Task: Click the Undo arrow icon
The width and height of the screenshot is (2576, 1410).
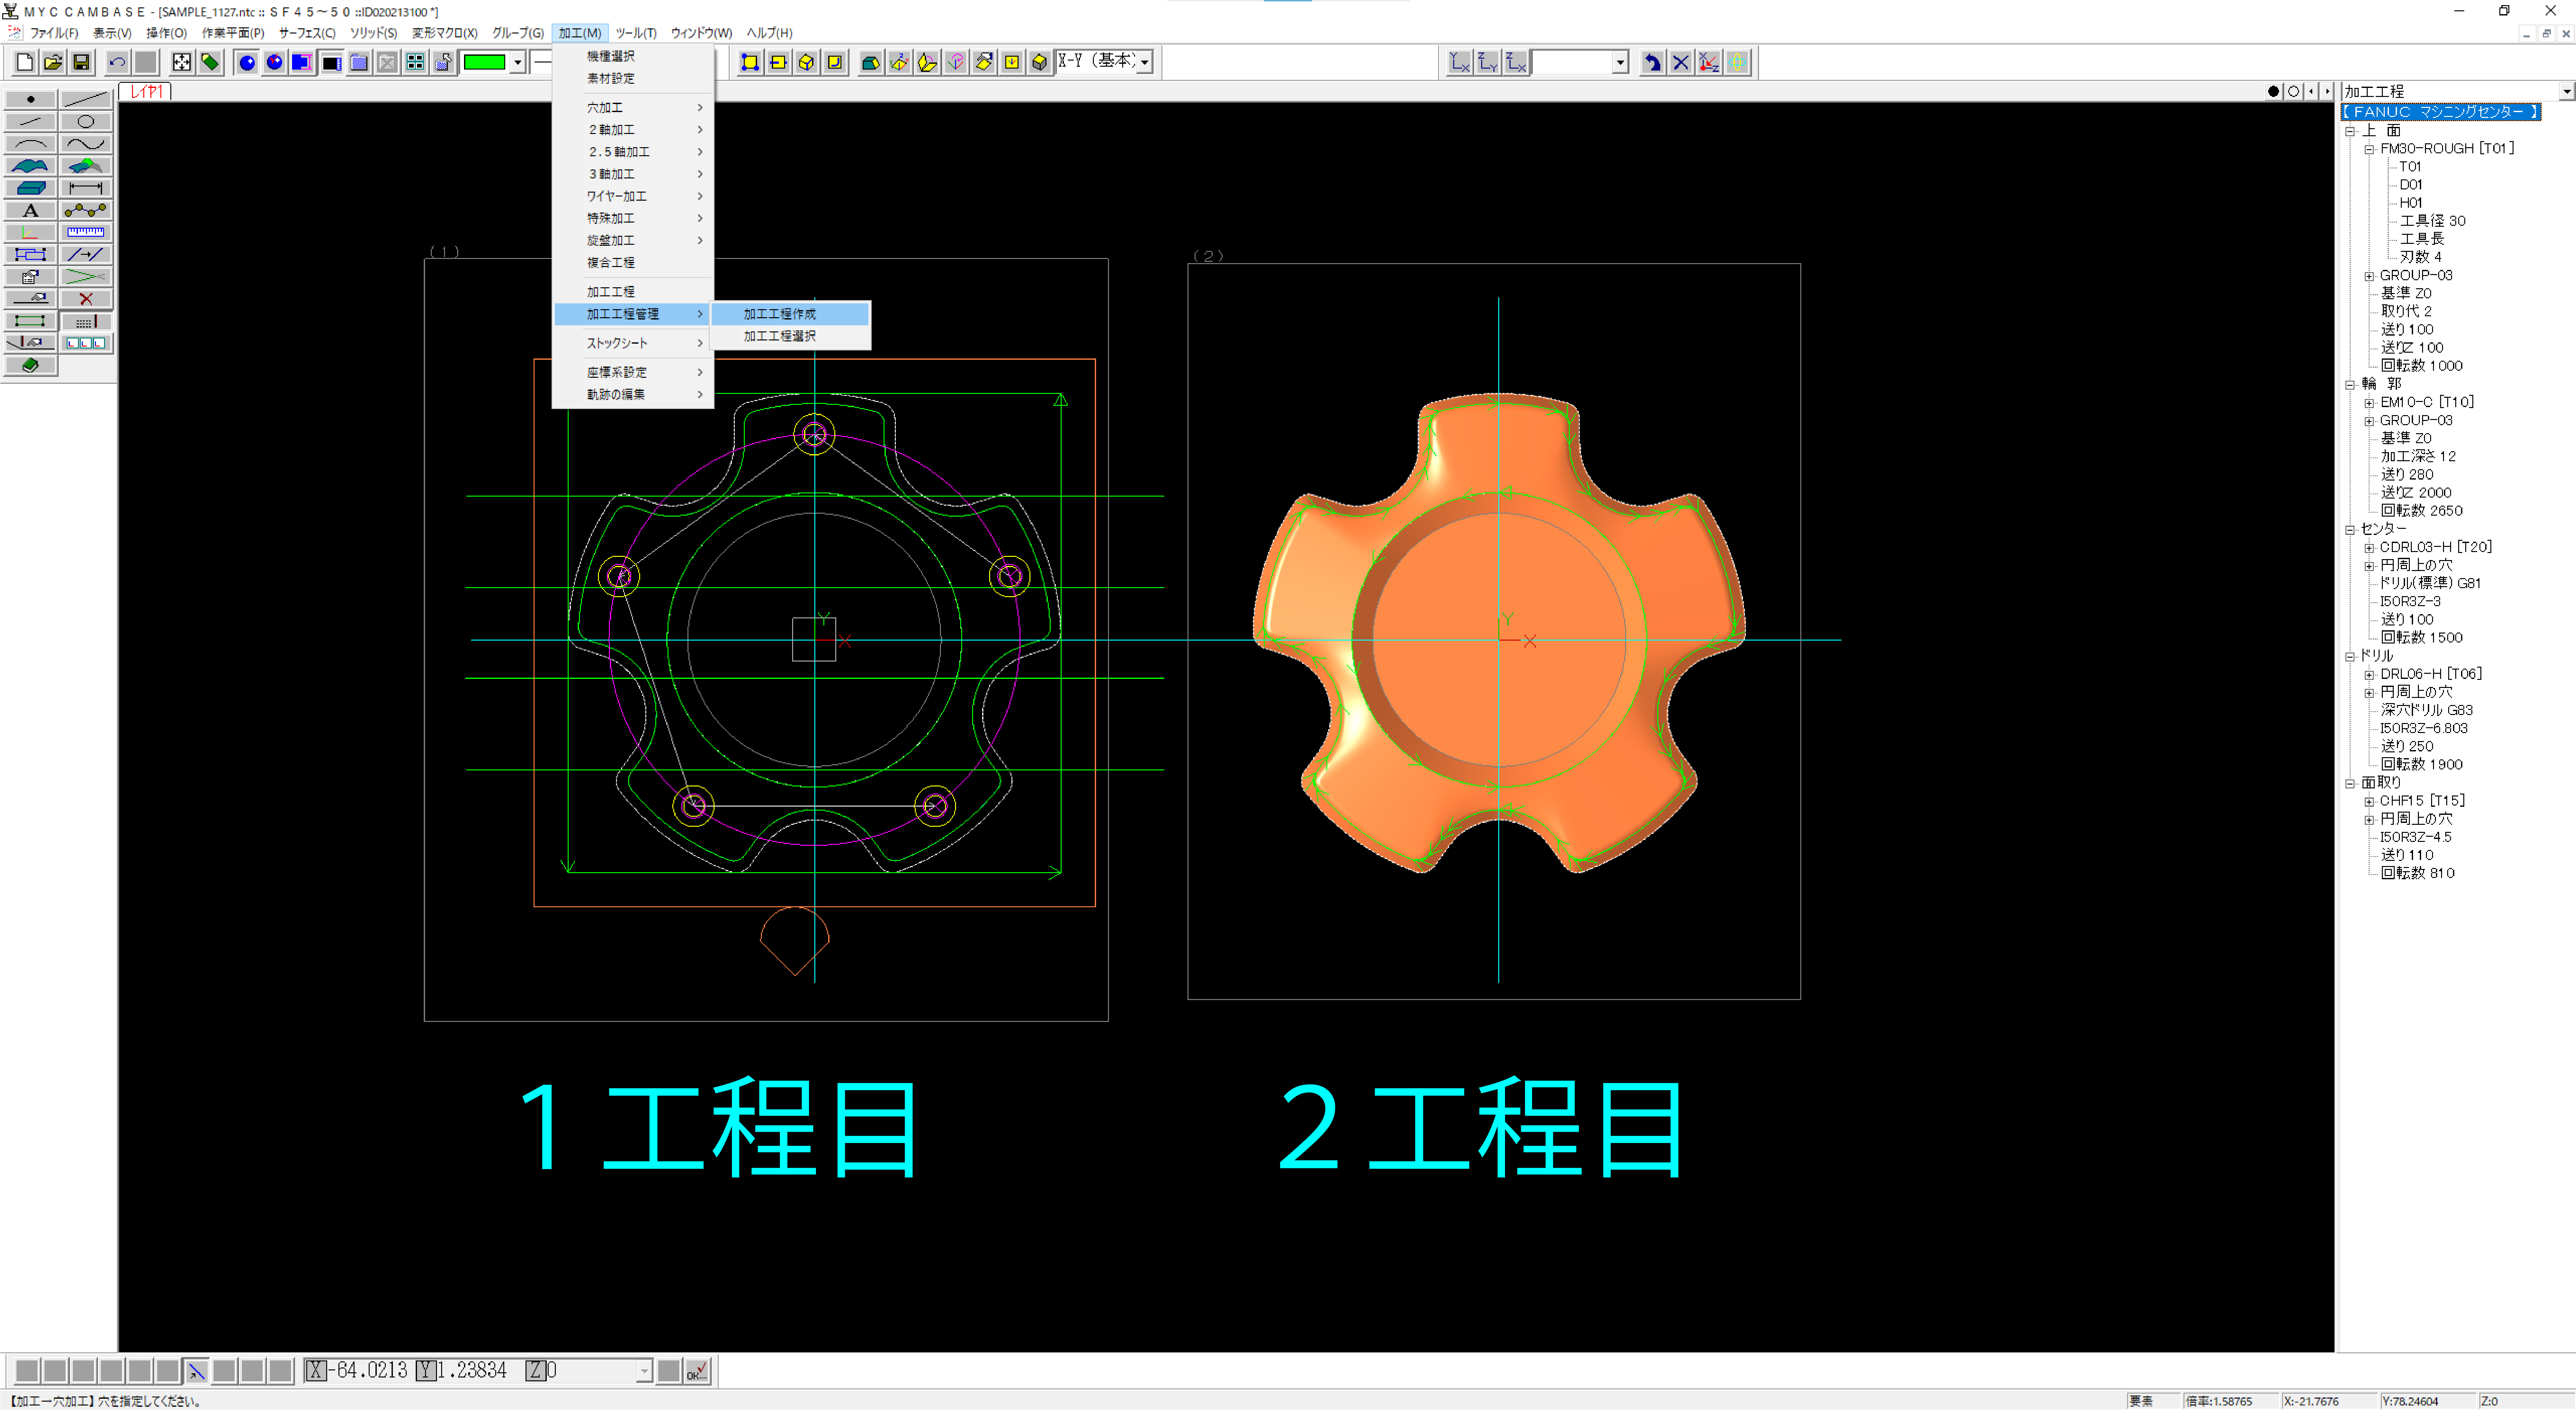Action: (x=117, y=62)
